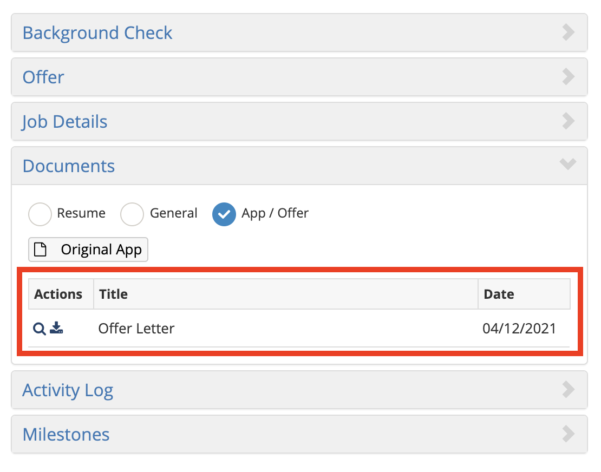Screen dimensions: 601x472
Task: Expand the Activity Log chevron
Action: [568, 389]
